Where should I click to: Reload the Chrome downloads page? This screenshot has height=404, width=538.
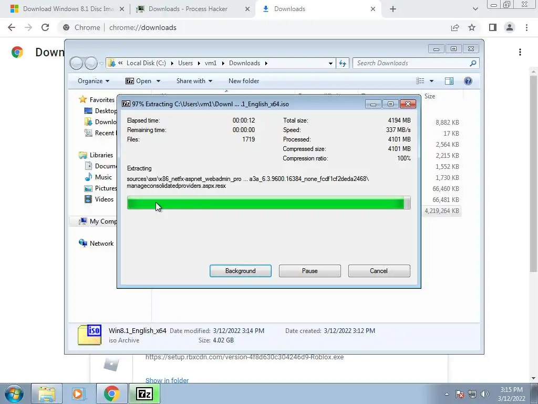point(45,27)
